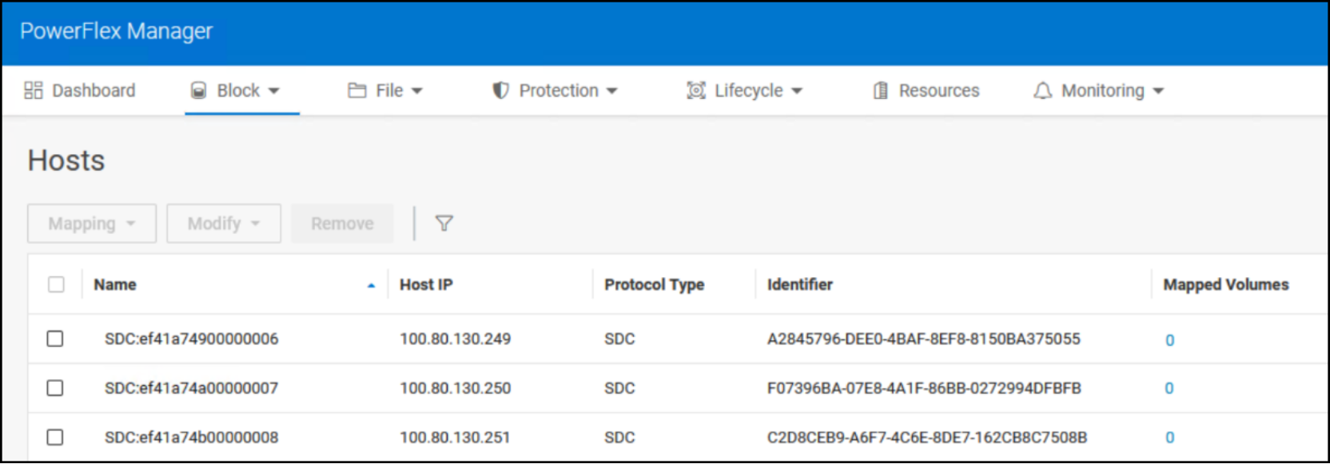The height and width of the screenshot is (464, 1330).
Task: Open mapped volumes link for 100.80.130.251
Action: coord(1169,438)
